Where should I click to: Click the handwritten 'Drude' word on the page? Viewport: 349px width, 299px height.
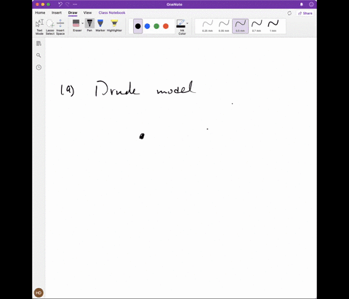[117, 89]
